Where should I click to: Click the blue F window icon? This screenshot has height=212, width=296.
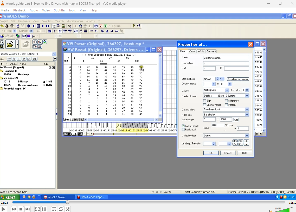(x=96, y=26)
